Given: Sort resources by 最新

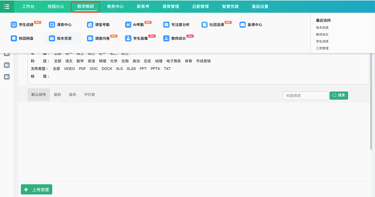Looking at the screenshot, I should (57, 95).
